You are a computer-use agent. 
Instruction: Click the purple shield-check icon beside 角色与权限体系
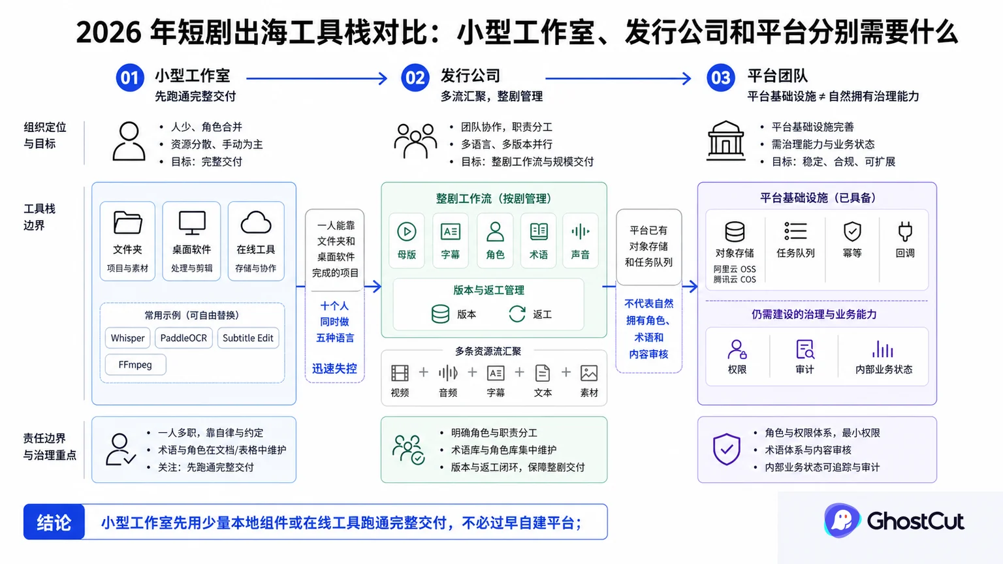726,449
